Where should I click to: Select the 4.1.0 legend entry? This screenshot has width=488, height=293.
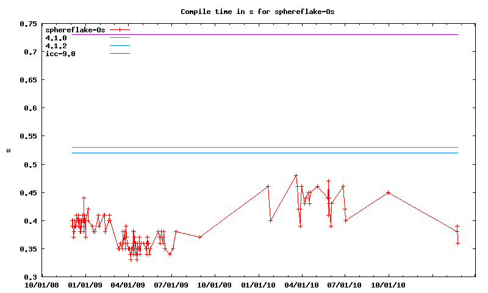coord(56,38)
